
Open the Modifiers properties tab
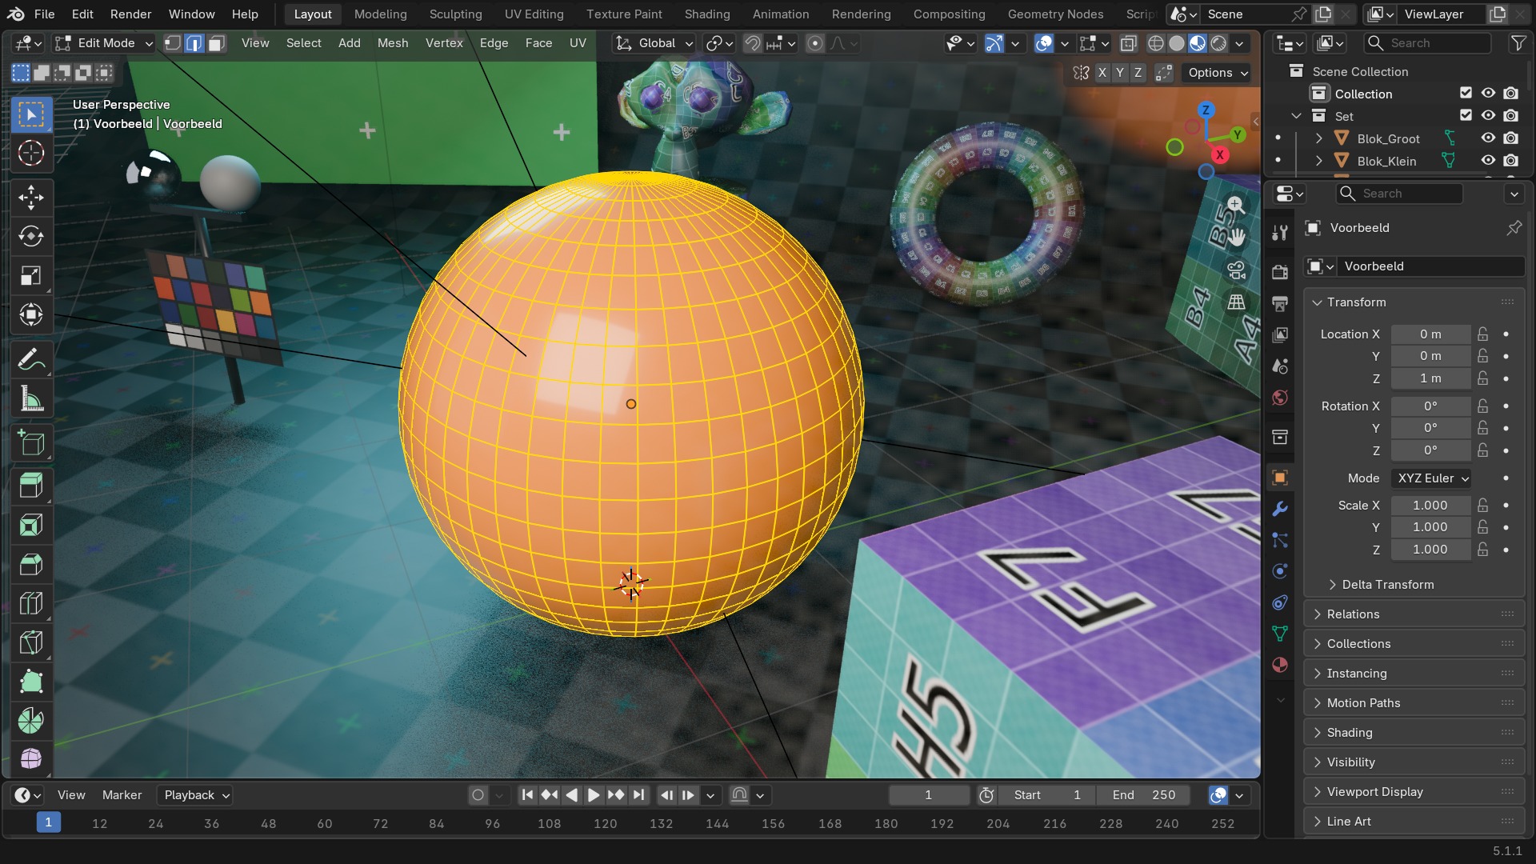pos(1280,509)
